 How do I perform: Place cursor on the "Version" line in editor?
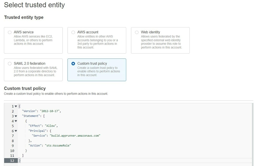(41, 111)
